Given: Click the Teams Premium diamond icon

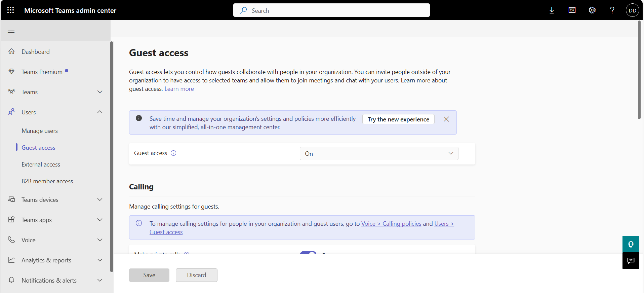Looking at the screenshot, I should 11,72.
